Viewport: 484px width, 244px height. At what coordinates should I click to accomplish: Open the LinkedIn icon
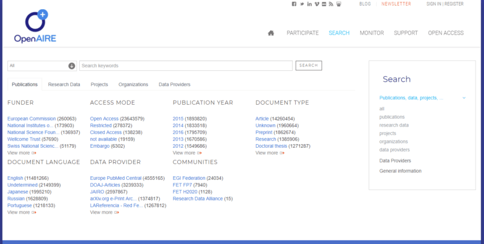coord(309,4)
